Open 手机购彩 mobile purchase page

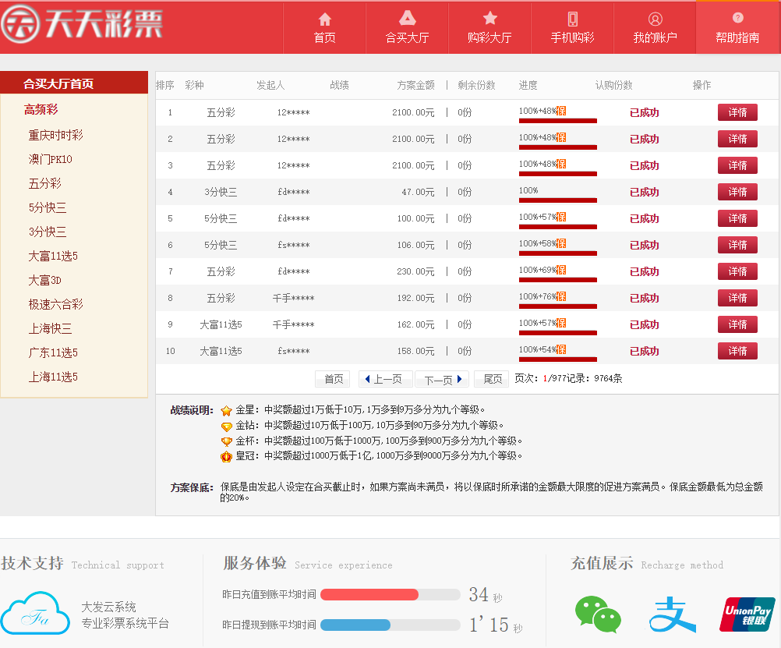click(572, 27)
